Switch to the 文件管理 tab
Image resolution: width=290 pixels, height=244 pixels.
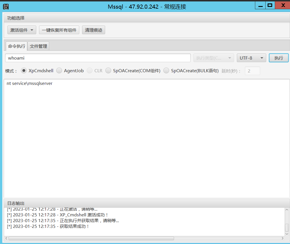coord(38,46)
